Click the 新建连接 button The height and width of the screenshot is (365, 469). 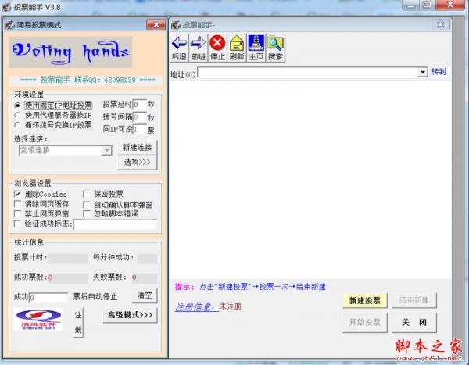(138, 147)
